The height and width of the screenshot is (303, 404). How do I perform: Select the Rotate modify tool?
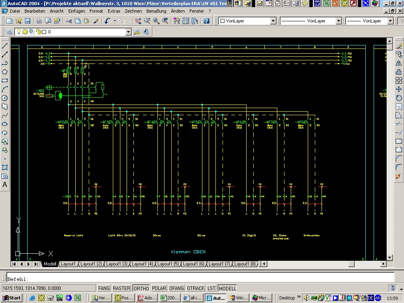pos(399,98)
